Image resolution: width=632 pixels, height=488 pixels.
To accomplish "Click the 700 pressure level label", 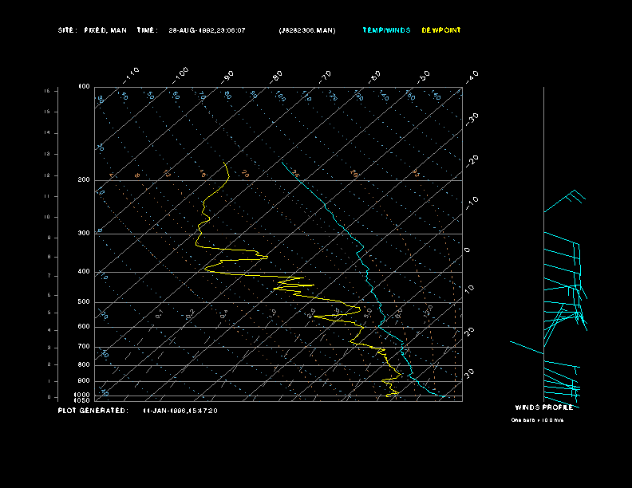I will point(84,347).
